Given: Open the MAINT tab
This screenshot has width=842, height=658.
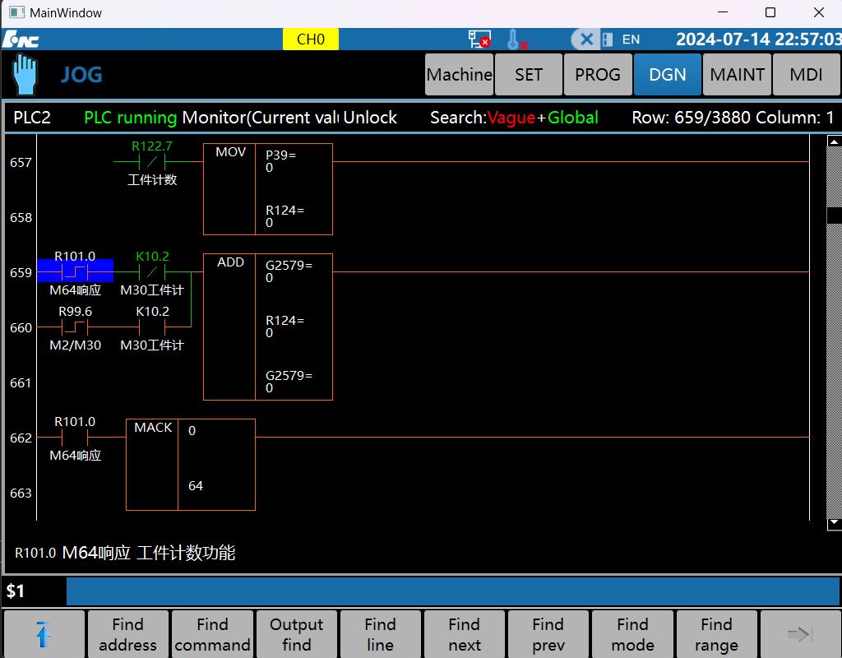Looking at the screenshot, I should (x=737, y=75).
